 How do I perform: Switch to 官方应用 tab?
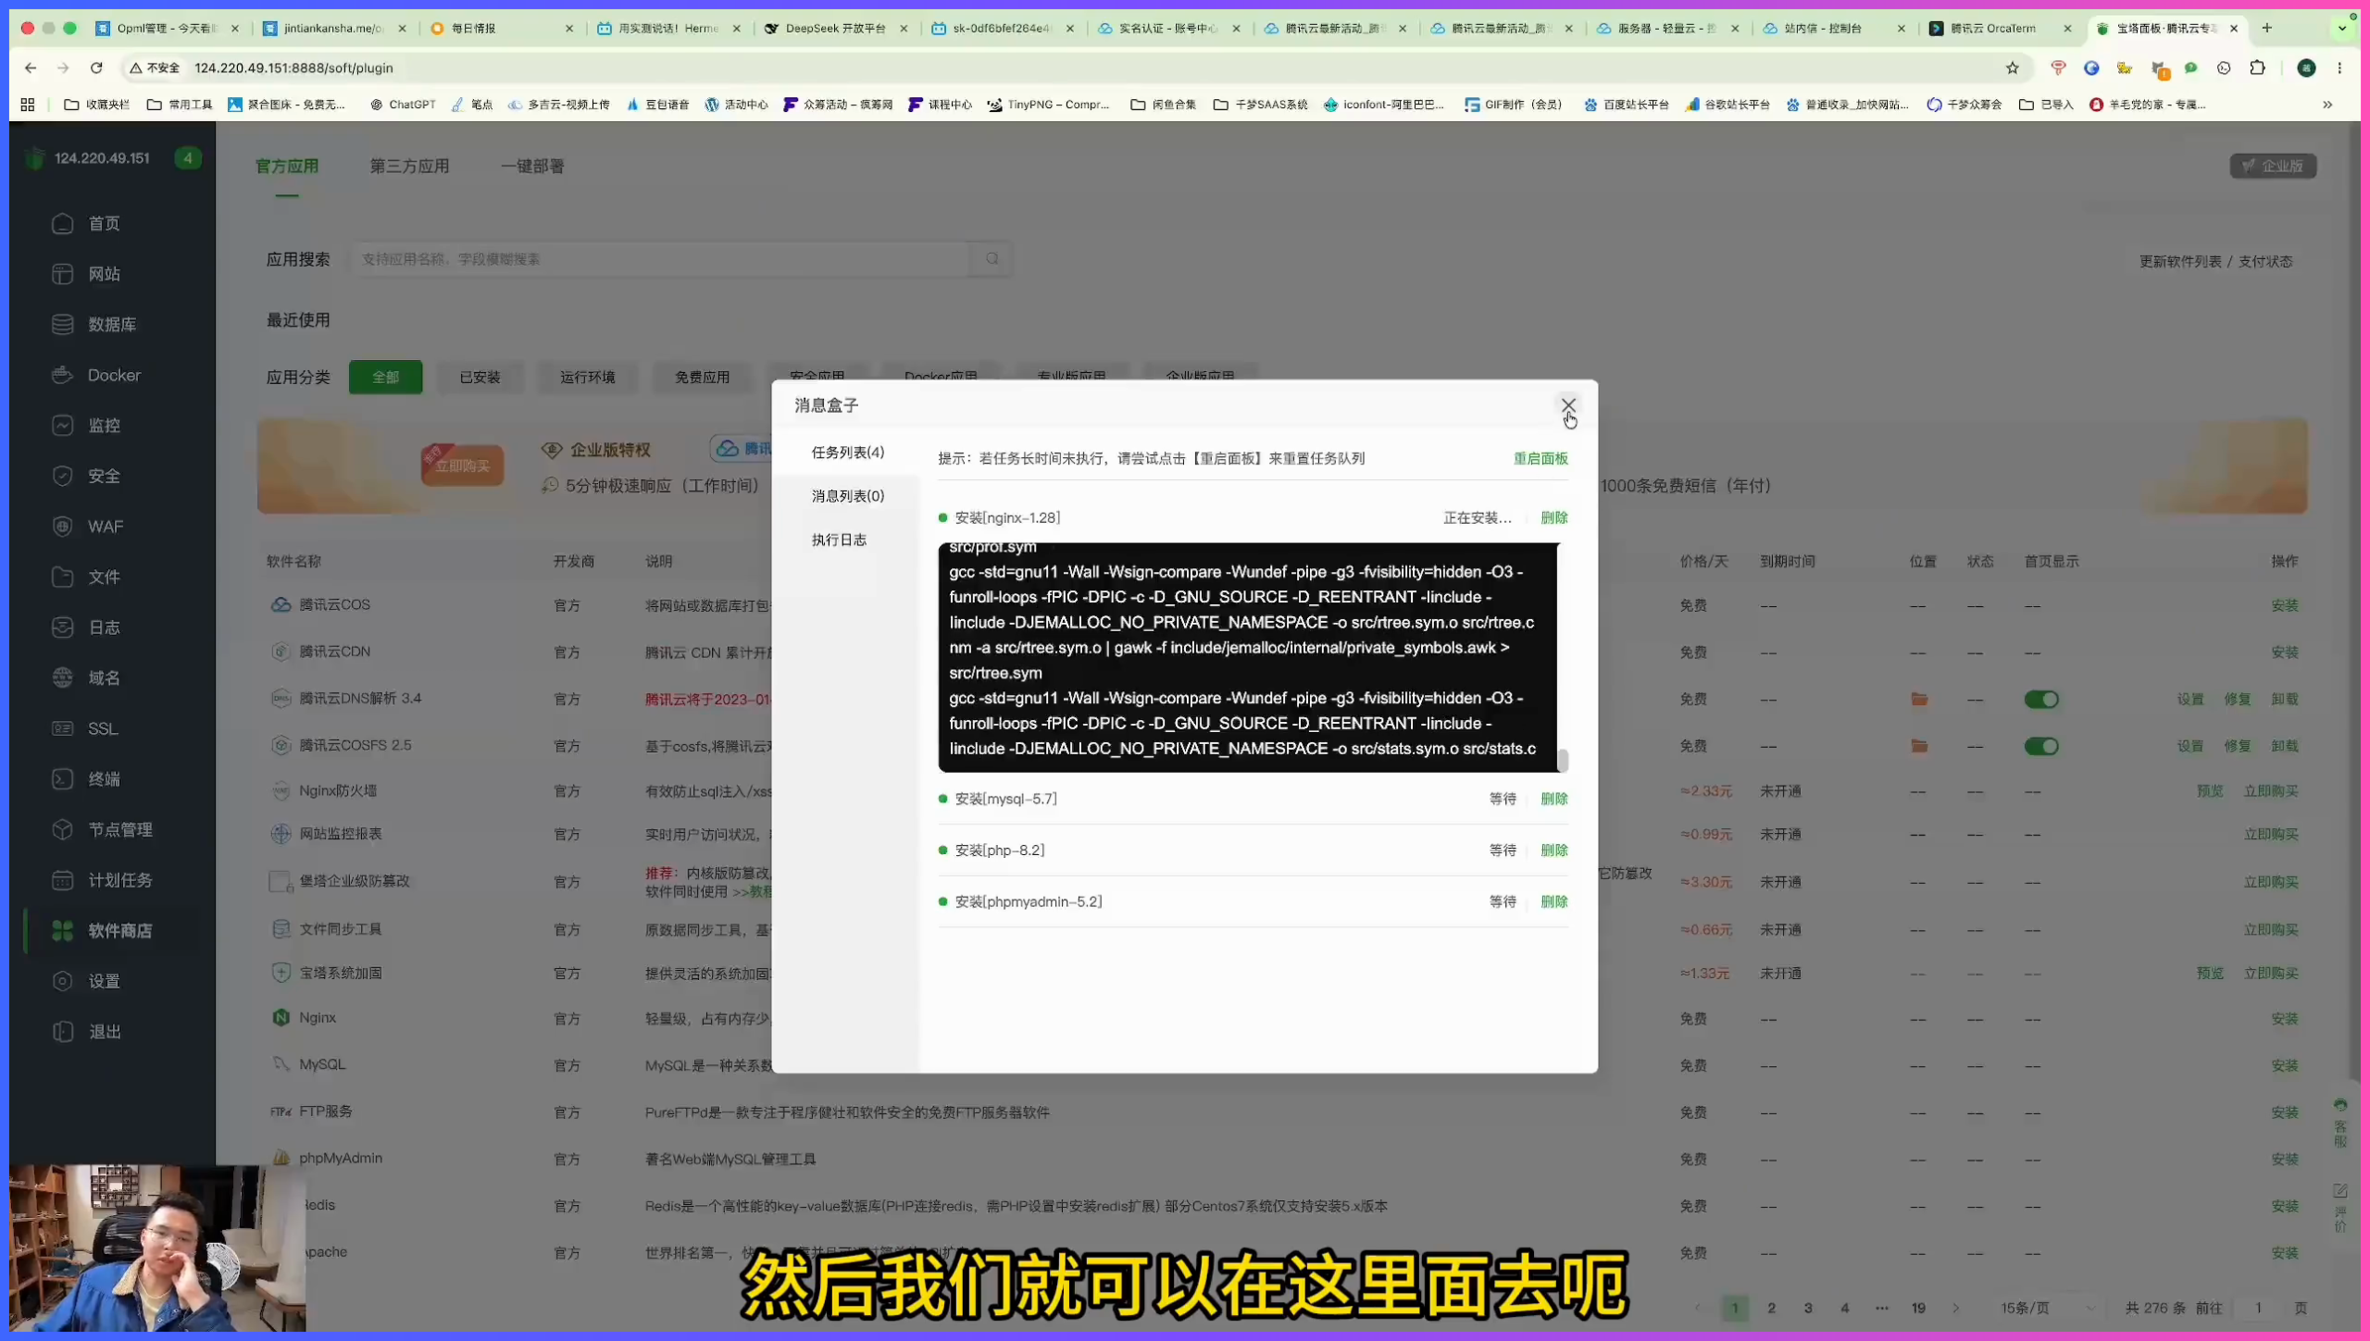click(287, 167)
